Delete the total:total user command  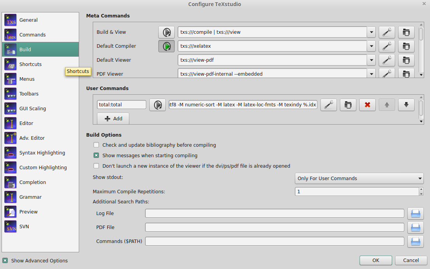pyautogui.click(x=368, y=105)
